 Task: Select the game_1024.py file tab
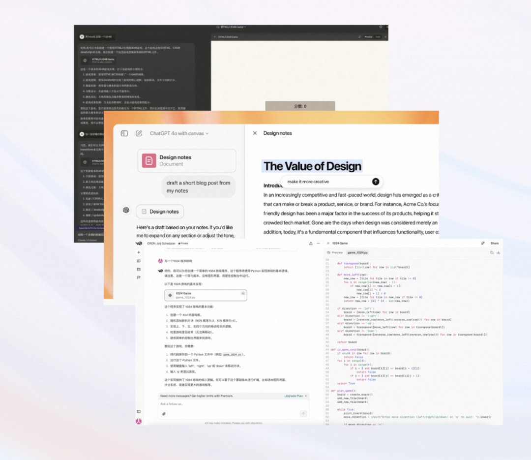pyautogui.click(x=358, y=252)
